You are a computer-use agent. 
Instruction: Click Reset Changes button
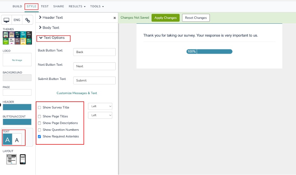click(x=196, y=18)
